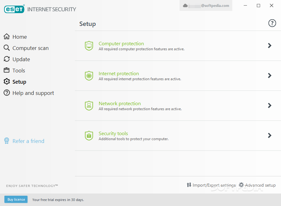This screenshot has width=281, height=206.
Task: Click the @softpedia.com account label
Action: point(215,6)
